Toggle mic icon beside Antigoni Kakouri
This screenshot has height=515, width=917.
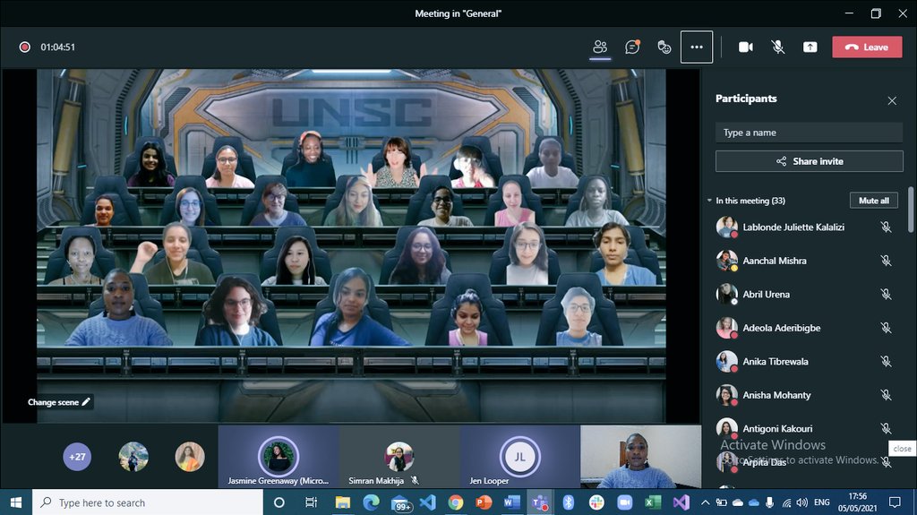886,428
